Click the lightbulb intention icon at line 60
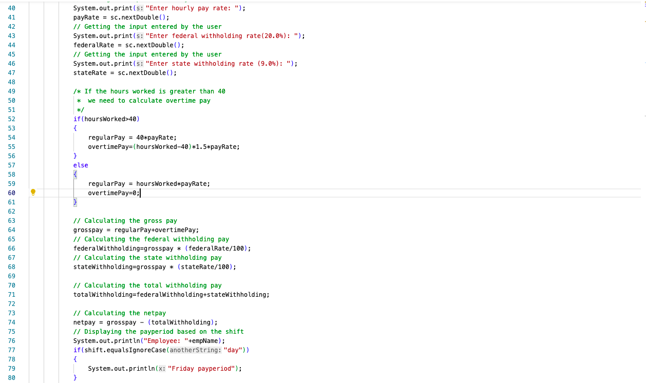This screenshot has height=383, width=646. pyautogui.click(x=33, y=192)
